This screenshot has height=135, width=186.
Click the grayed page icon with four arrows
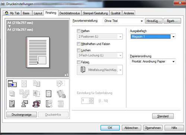click(24, 84)
